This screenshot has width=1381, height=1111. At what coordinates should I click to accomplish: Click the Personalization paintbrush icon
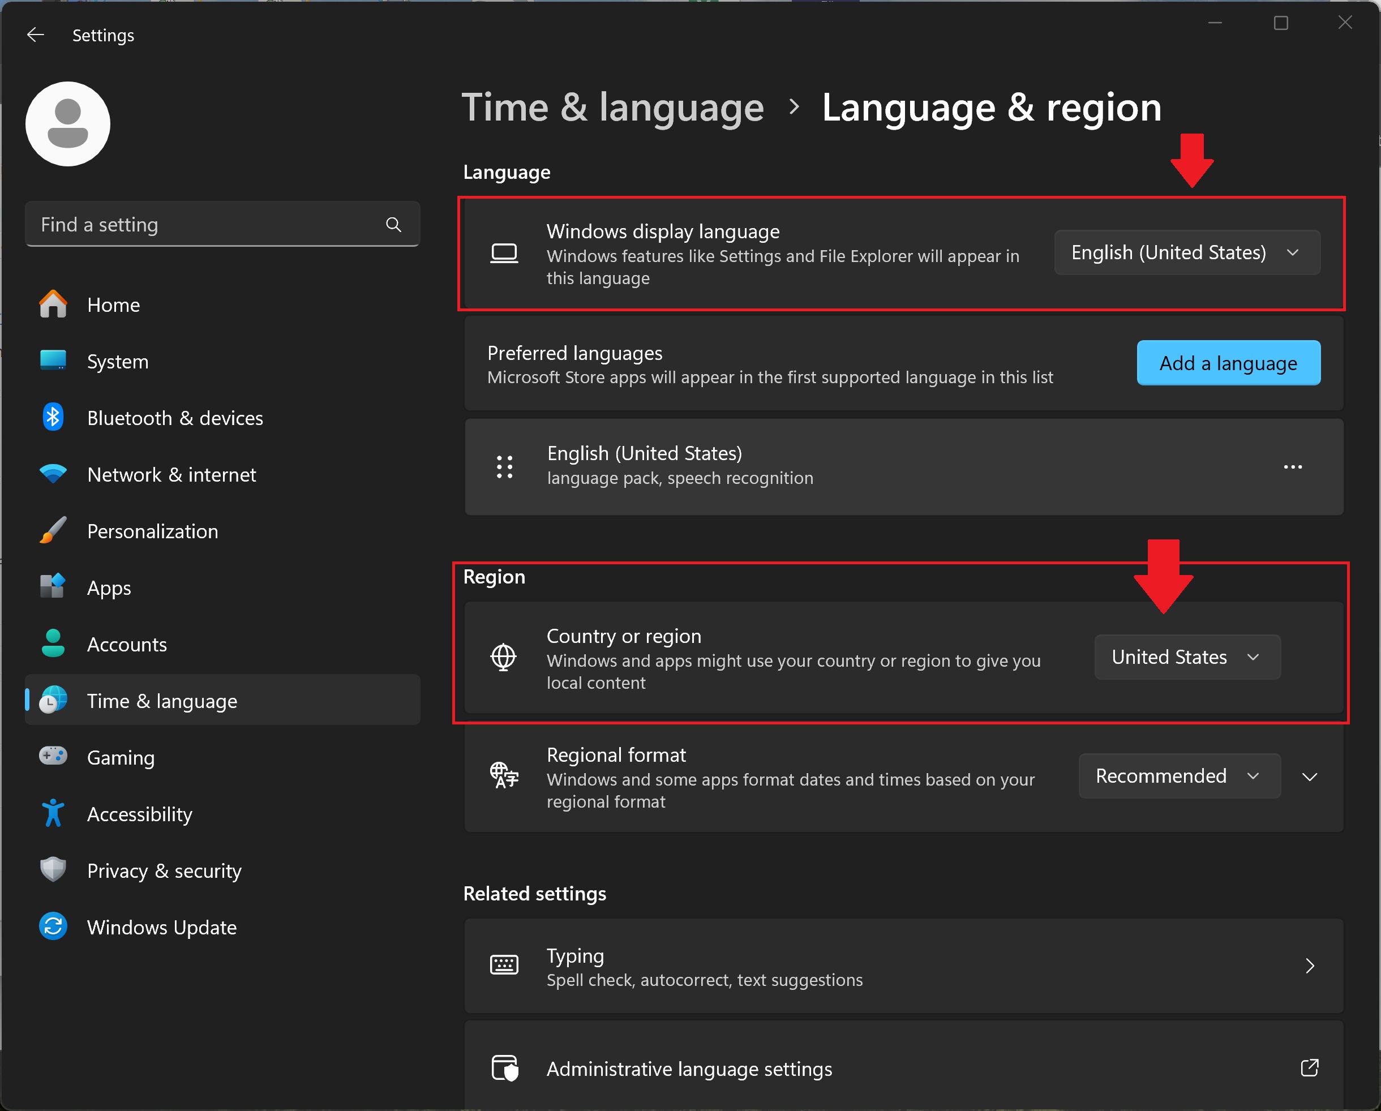pos(53,530)
